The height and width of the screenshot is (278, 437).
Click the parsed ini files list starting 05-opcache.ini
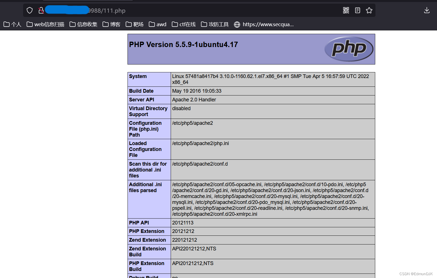pos(271,199)
